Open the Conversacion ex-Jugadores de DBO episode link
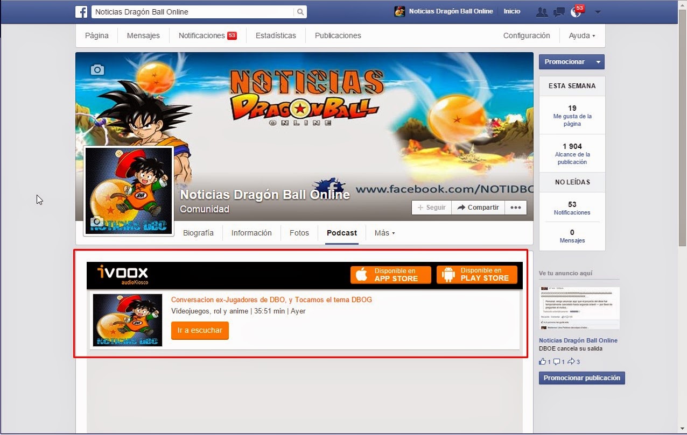This screenshot has height=435, width=687. coord(271,299)
